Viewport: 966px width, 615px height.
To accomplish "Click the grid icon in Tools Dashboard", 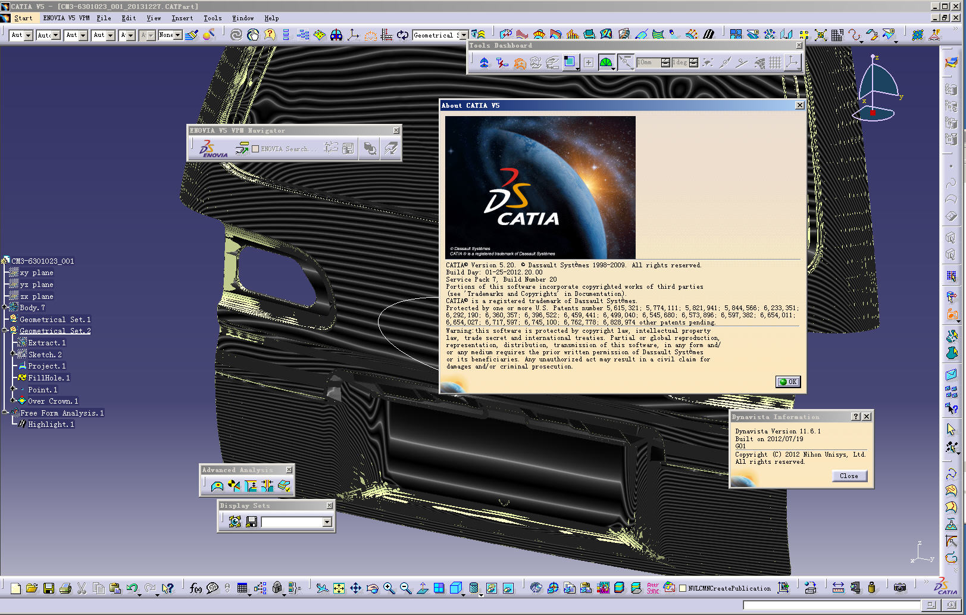I will [775, 63].
